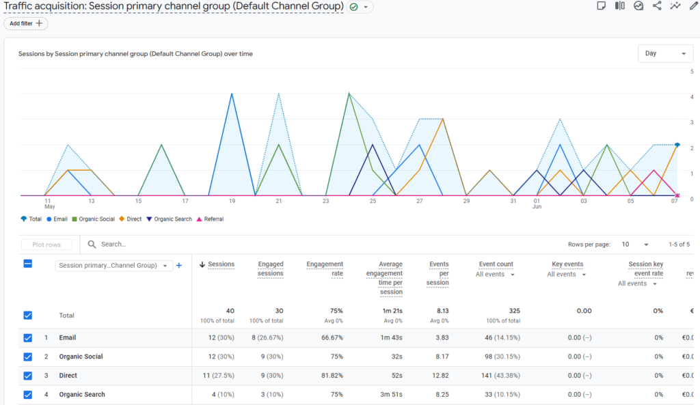Open the compare columns icon
The width and height of the screenshot is (700, 405).
tap(619, 5)
